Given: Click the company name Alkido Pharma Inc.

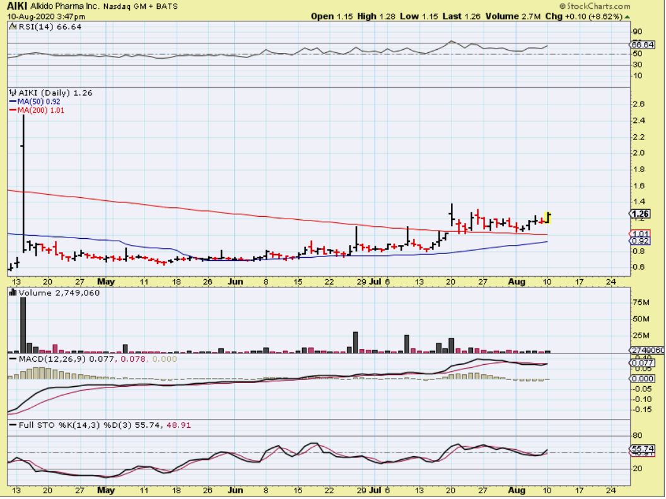Looking at the screenshot, I should pos(65,6).
